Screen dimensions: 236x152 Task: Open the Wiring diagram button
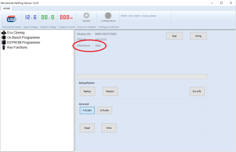(199, 36)
